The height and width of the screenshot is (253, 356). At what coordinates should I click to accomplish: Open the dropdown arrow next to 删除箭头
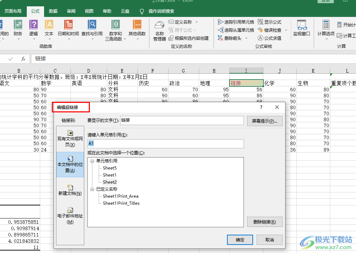(x=246, y=38)
